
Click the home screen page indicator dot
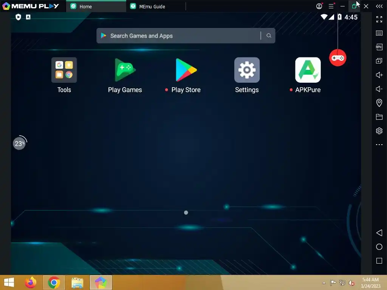pyautogui.click(x=186, y=213)
